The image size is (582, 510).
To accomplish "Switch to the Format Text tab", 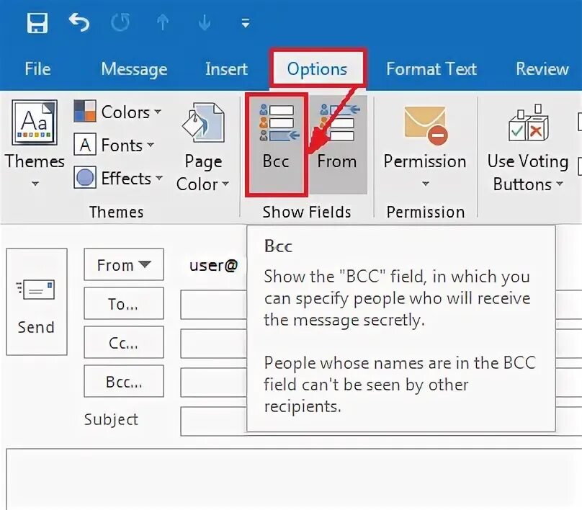I will coord(431,69).
